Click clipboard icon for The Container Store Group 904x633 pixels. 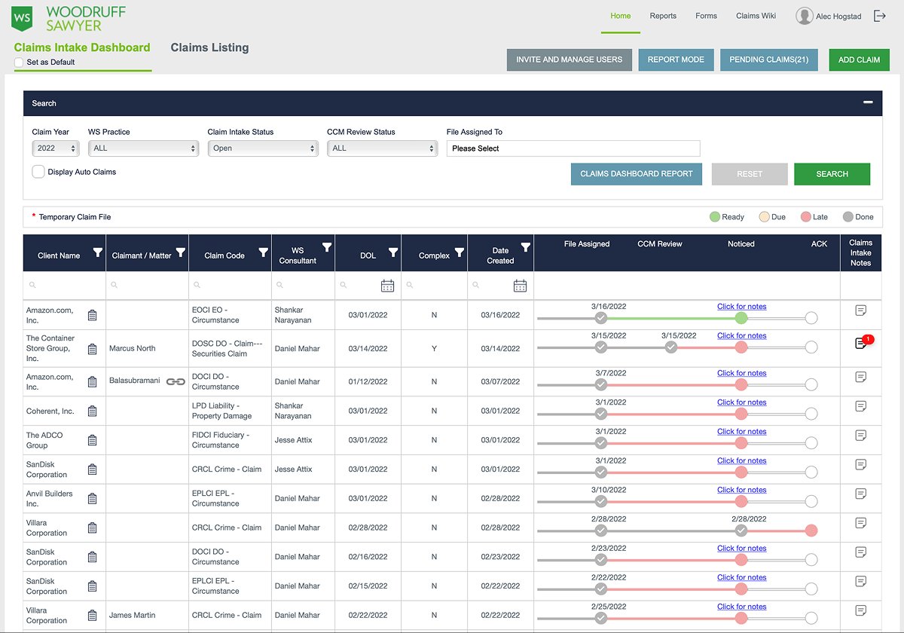coord(93,349)
